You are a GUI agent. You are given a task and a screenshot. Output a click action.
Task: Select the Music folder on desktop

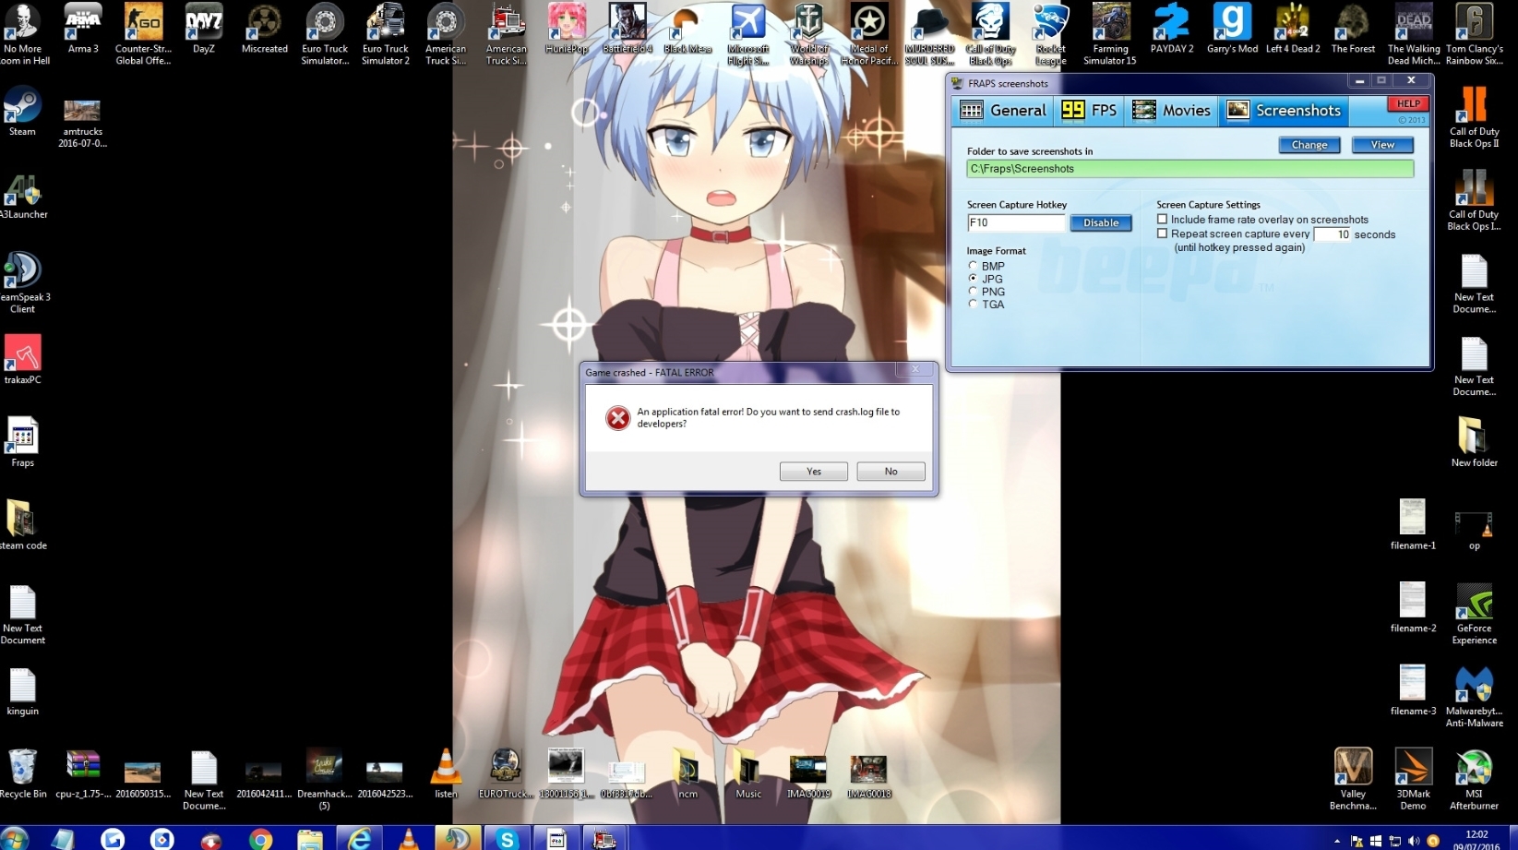748,774
